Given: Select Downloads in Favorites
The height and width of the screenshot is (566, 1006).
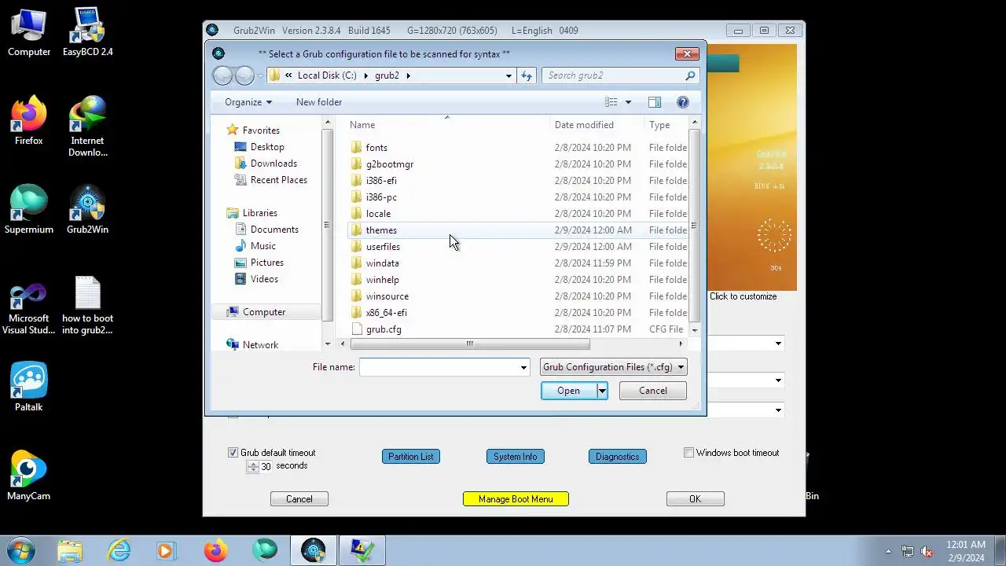Looking at the screenshot, I should pos(273,164).
